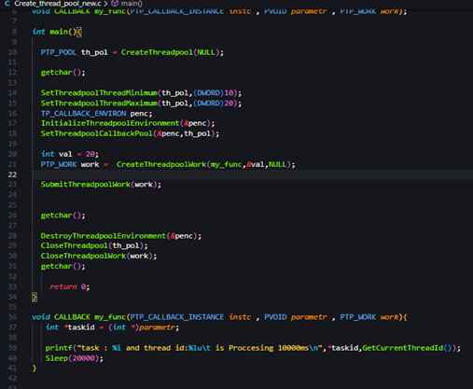Click 'int val = 20' declaration
This screenshot has width=473, height=389.
coord(70,154)
